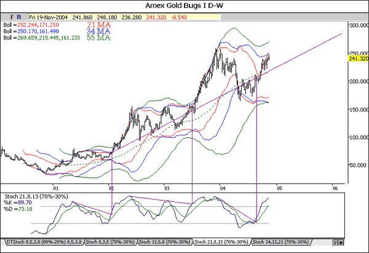Image resolution: width=369 pixels, height=253 pixels.
Task: Click the low value 236.280
Action: point(132,17)
